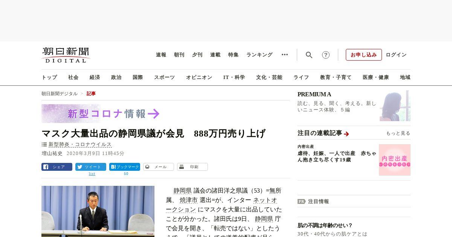Open the search magnifier icon
Image resolution: width=452 pixels, height=237 pixels.
[309, 55]
